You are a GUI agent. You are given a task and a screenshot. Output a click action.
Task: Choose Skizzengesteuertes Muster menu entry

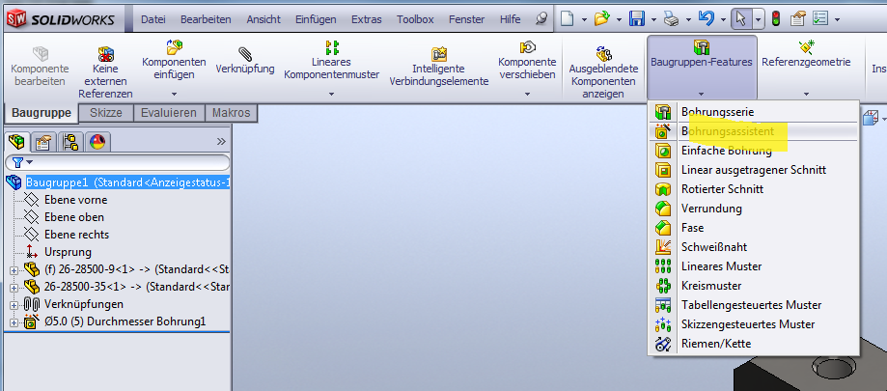[x=754, y=324]
